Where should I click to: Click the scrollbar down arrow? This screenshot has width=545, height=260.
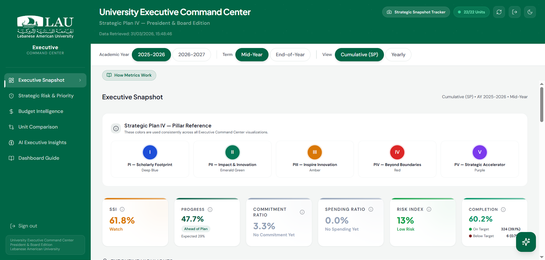[542, 257]
